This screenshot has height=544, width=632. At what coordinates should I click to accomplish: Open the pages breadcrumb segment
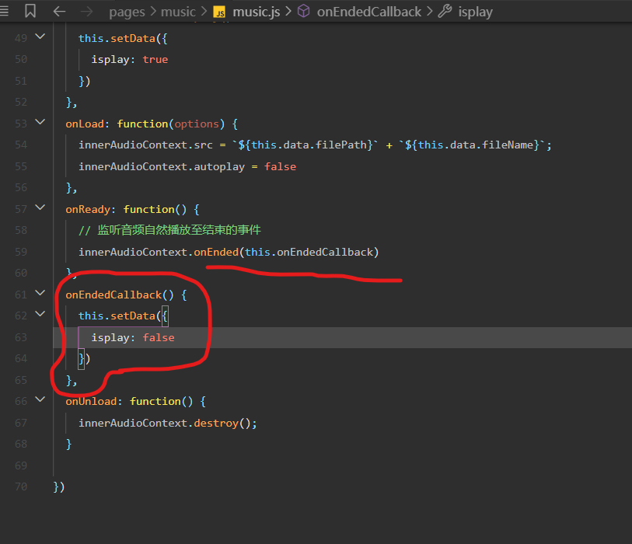point(127,12)
